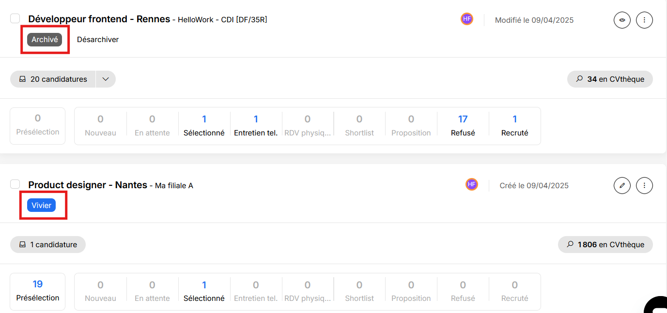The height and width of the screenshot is (313, 667).
Task: Select Nouveau stage in Product designer card
Action: tap(100, 291)
